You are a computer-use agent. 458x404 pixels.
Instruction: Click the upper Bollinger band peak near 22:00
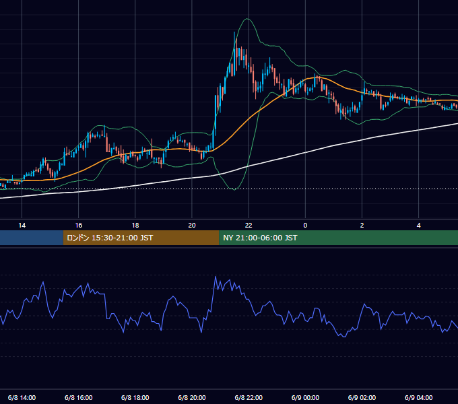pos(247,19)
